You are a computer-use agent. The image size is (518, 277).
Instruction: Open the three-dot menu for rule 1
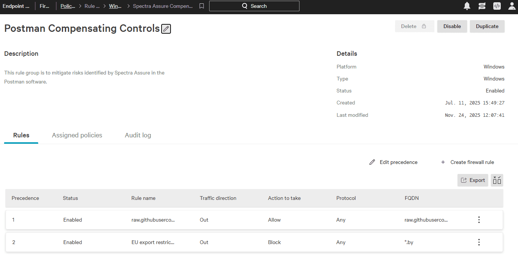tap(479, 220)
